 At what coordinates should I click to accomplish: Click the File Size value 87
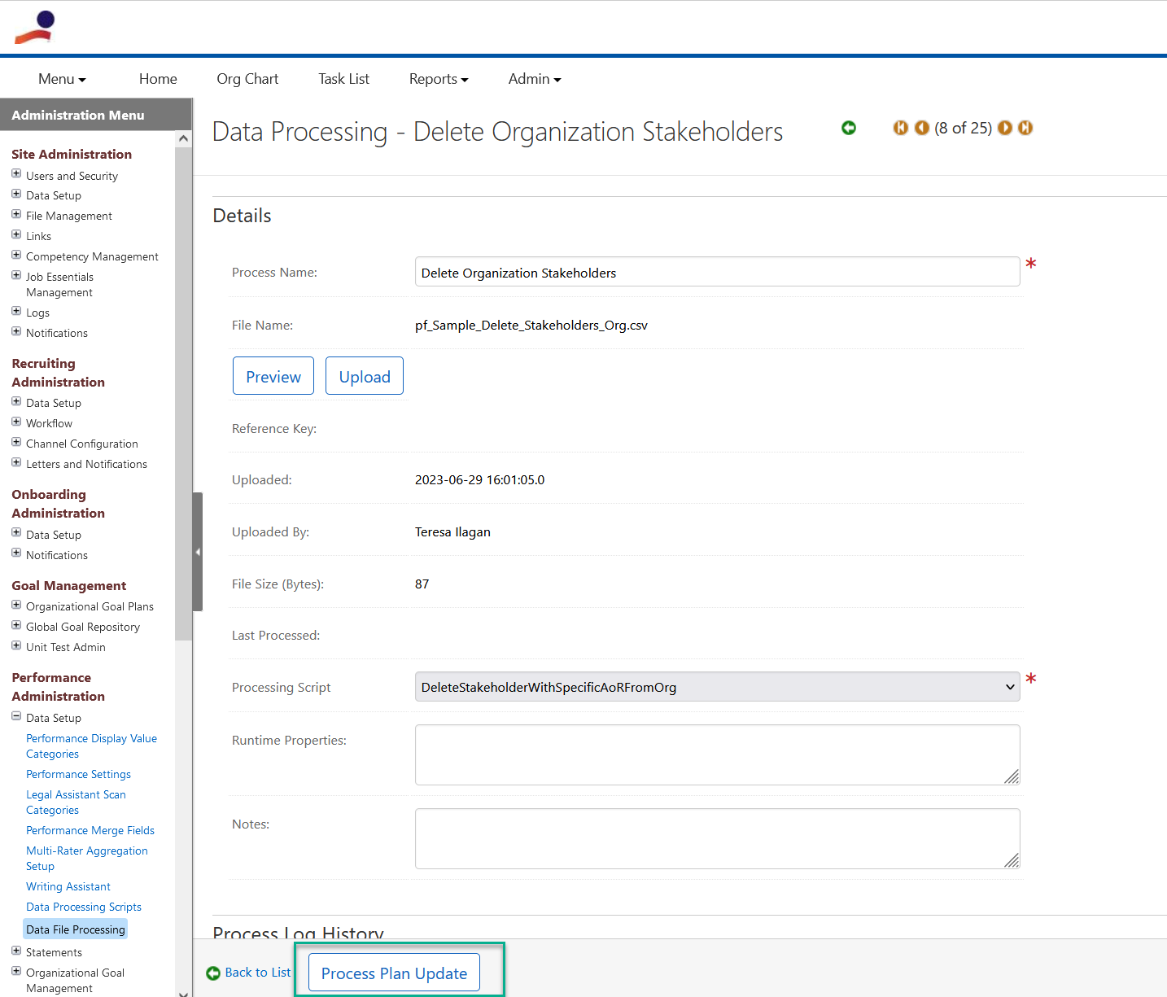422,584
